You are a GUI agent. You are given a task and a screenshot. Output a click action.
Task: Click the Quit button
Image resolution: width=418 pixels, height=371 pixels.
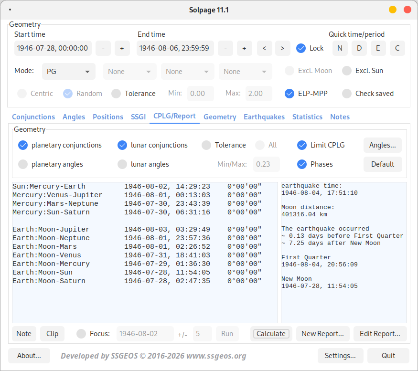[x=388, y=356]
